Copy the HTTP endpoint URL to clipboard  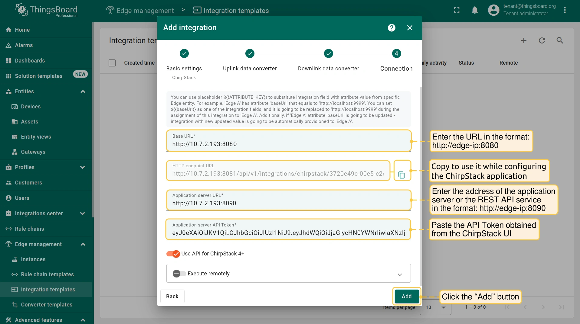point(401,175)
